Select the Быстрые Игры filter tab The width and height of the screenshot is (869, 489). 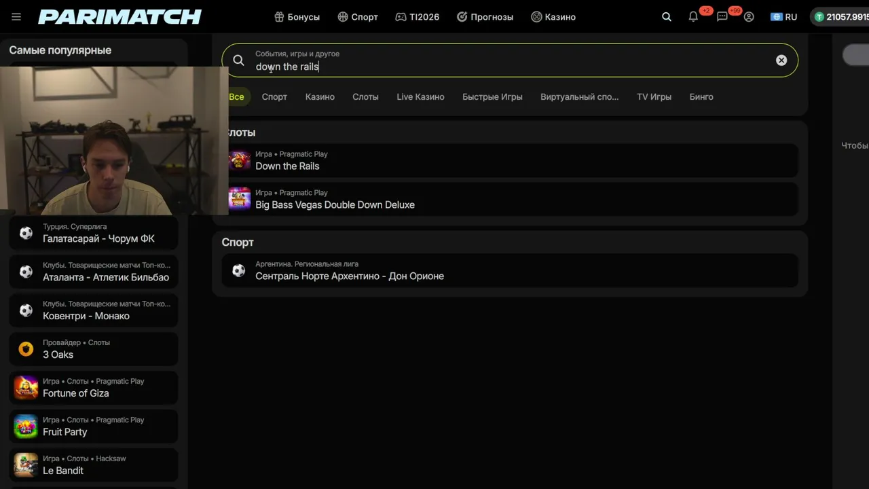492,97
